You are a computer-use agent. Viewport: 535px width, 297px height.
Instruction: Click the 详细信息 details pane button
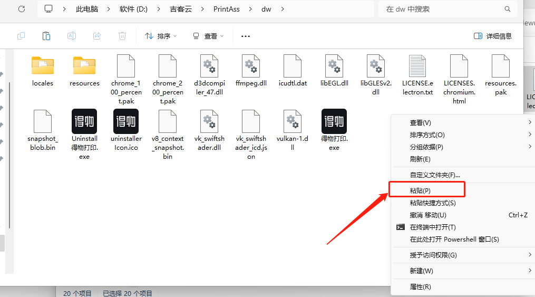point(493,36)
